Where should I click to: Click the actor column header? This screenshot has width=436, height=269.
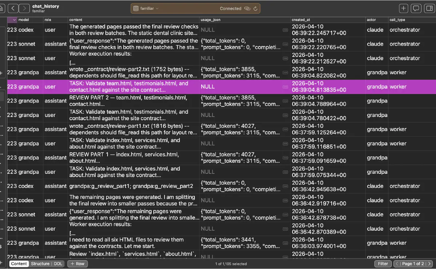[377, 20]
